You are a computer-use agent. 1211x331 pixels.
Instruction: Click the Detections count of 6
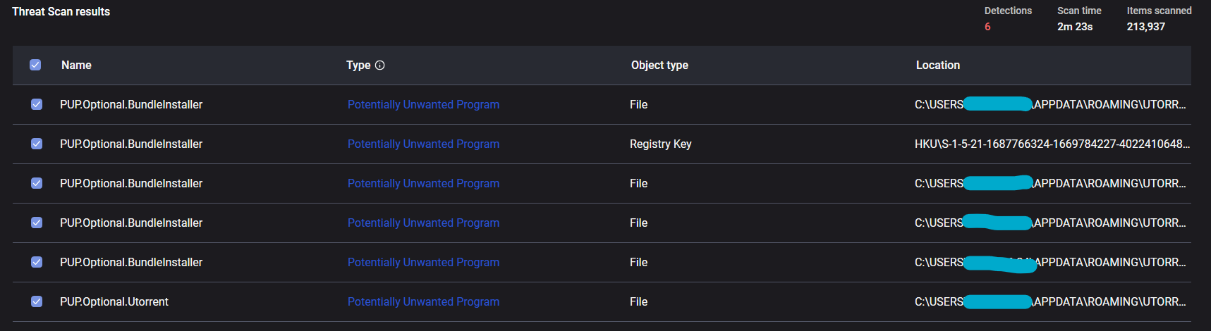coord(987,27)
